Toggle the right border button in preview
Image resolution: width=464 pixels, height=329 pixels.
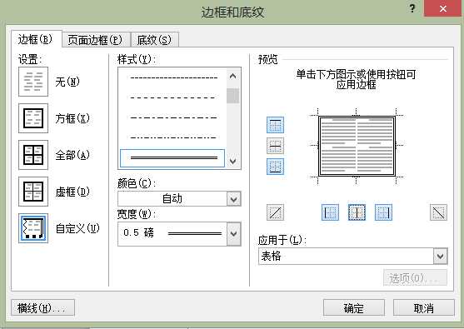(383, 212)
